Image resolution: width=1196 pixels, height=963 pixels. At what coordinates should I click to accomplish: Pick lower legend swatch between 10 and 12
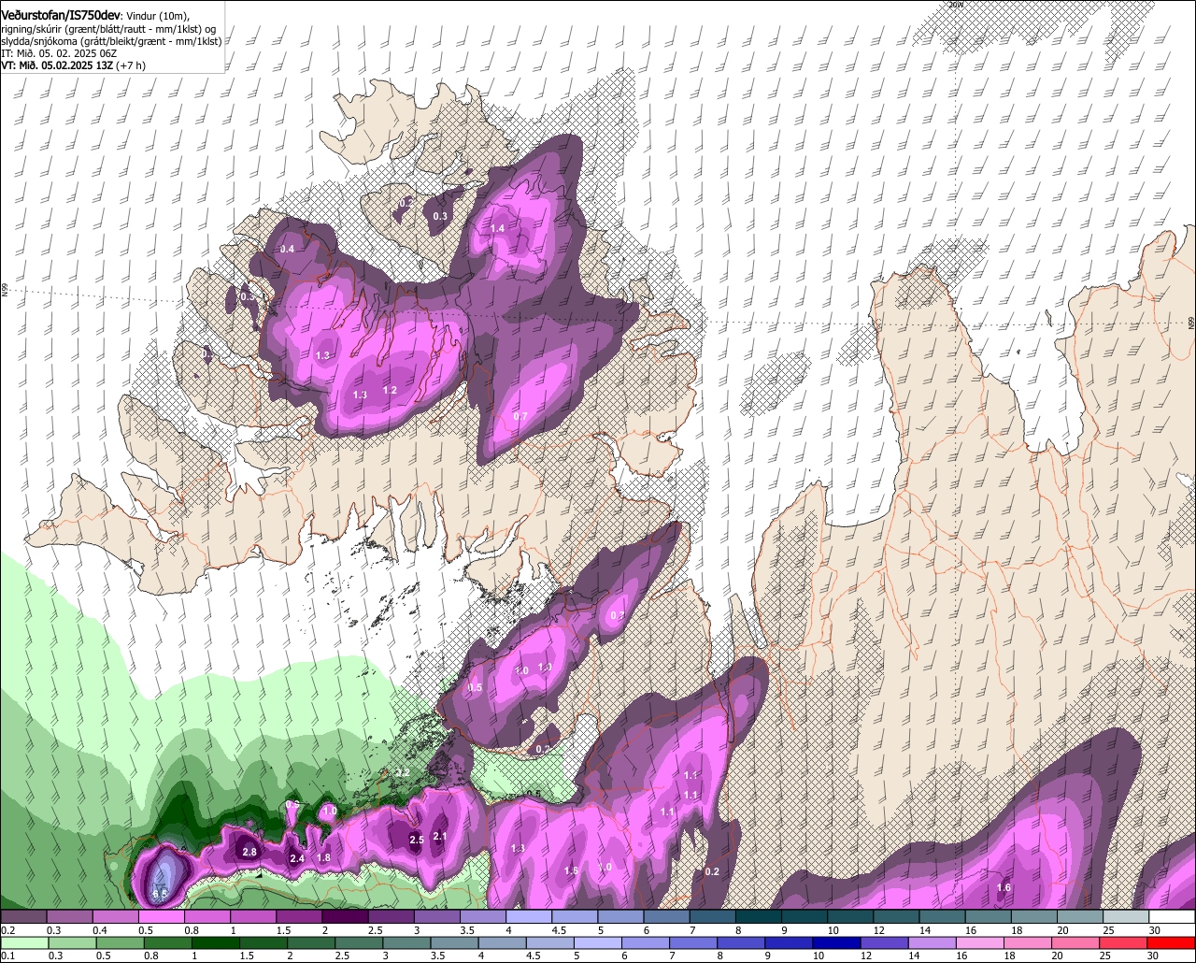pos(837,942)
